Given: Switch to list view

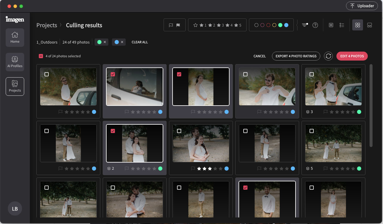Looking at the screenshot, I should pyautogui.click(x=342, y=25).
